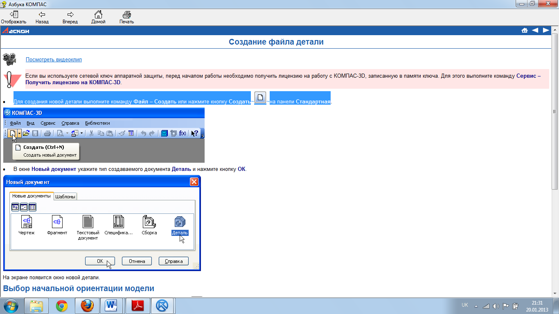Click the АСКОН logo in header
The width and height of the screenshot is (559, 314).
pyautogui.click(x=16, y=31)
